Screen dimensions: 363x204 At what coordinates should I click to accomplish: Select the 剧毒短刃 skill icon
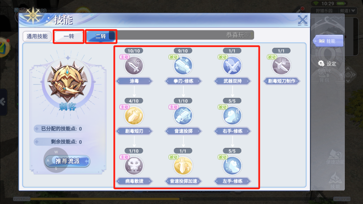tap(134, 115)
